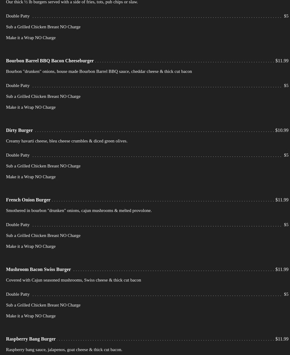
Task: Click the French Onion Burger $11.99 price
Action: 282,200
